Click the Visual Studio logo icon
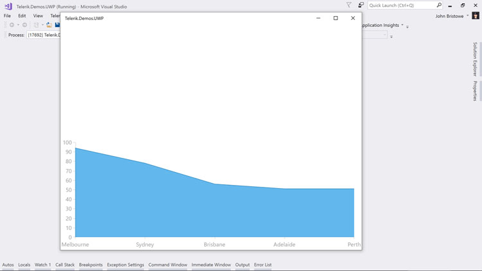The width and height of the screenshot is (482, 271). (8, 6)
